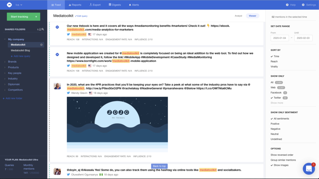Open the Feed tab
Viewport: 319px width, 179px height.
tap(56, 5)
